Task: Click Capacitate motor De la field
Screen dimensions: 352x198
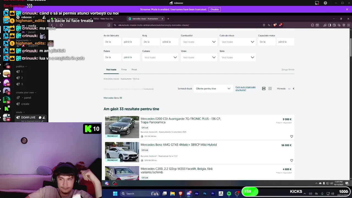Action: (x=267, y=42)
